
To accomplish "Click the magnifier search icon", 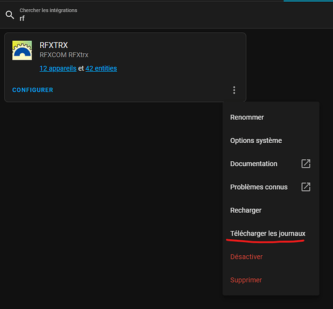I will click(x=10, y=15).
